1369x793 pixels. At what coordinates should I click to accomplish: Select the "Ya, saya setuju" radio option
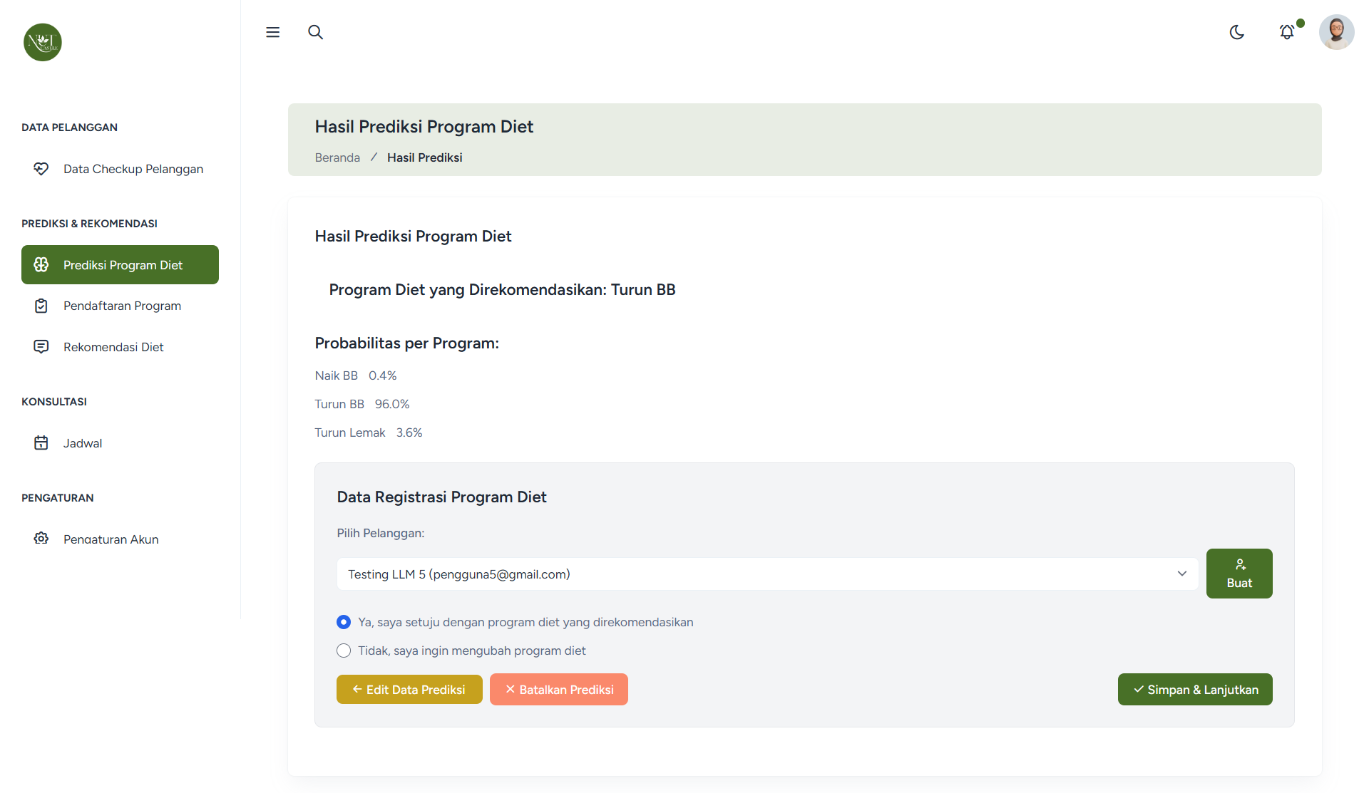pos(344,622)
